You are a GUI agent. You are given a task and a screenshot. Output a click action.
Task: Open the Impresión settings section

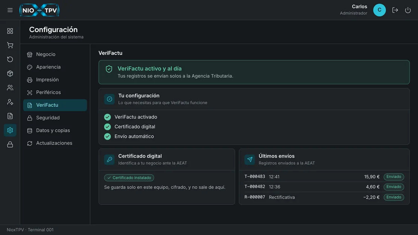pos(55,80)
